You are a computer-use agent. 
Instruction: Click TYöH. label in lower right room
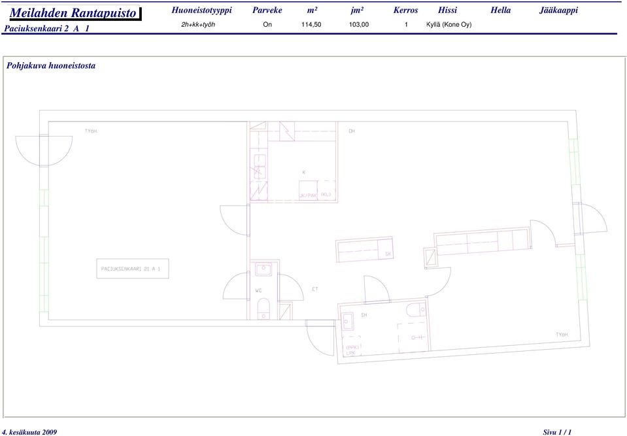point(562,335)
